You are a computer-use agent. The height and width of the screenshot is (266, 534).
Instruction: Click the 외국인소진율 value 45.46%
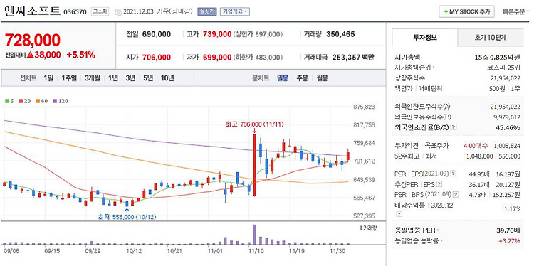tap(509, 127)
